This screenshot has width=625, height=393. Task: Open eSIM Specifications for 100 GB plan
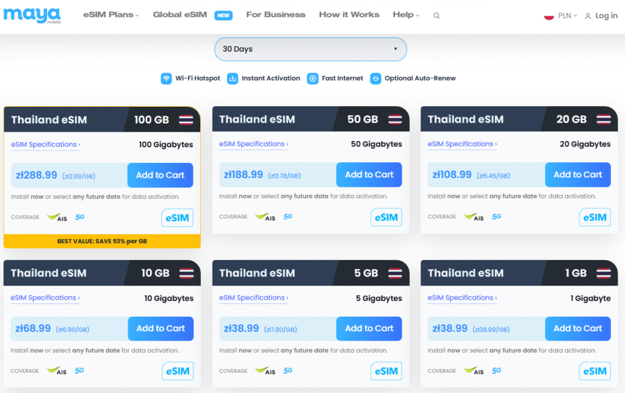click(x=45, y=145)
